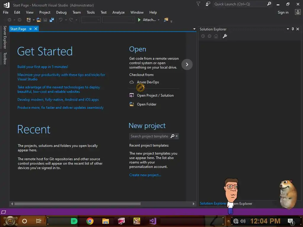Open the File menu
Screen dimensions: 303x227
pyautogui.click(x=6, y=12)
